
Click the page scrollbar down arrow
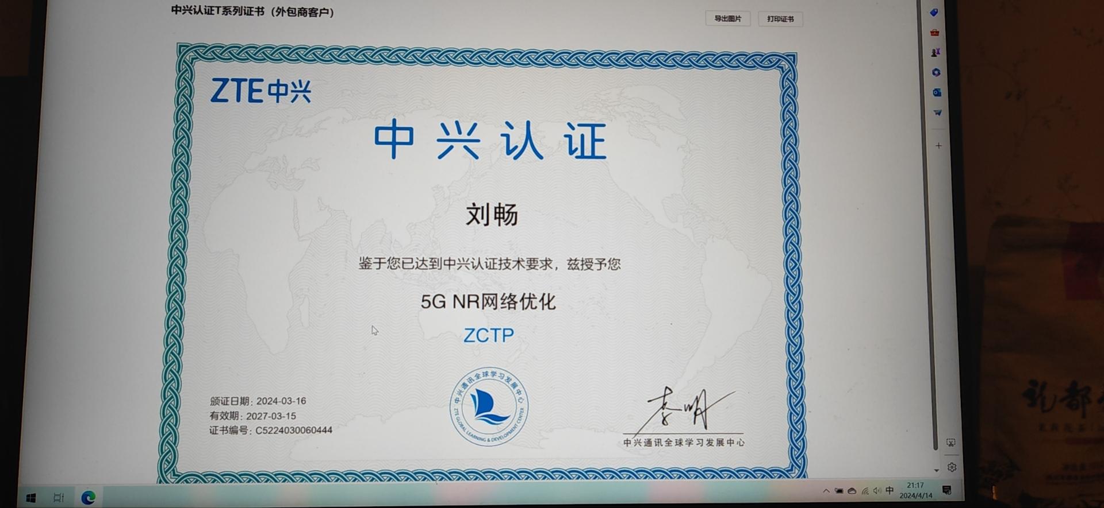[x=937, y=471]
